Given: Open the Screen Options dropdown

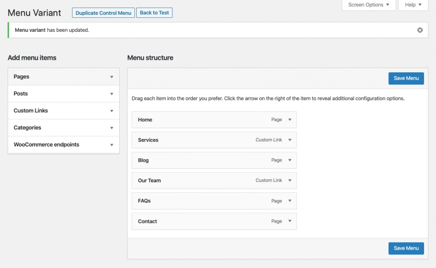Looking at the screenshot, I should point(369,5).
